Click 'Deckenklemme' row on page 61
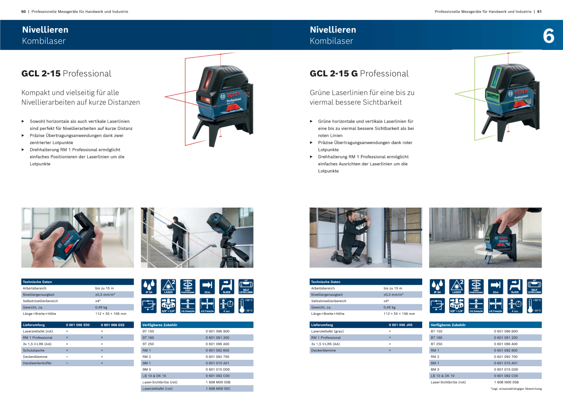 point(366,350)
